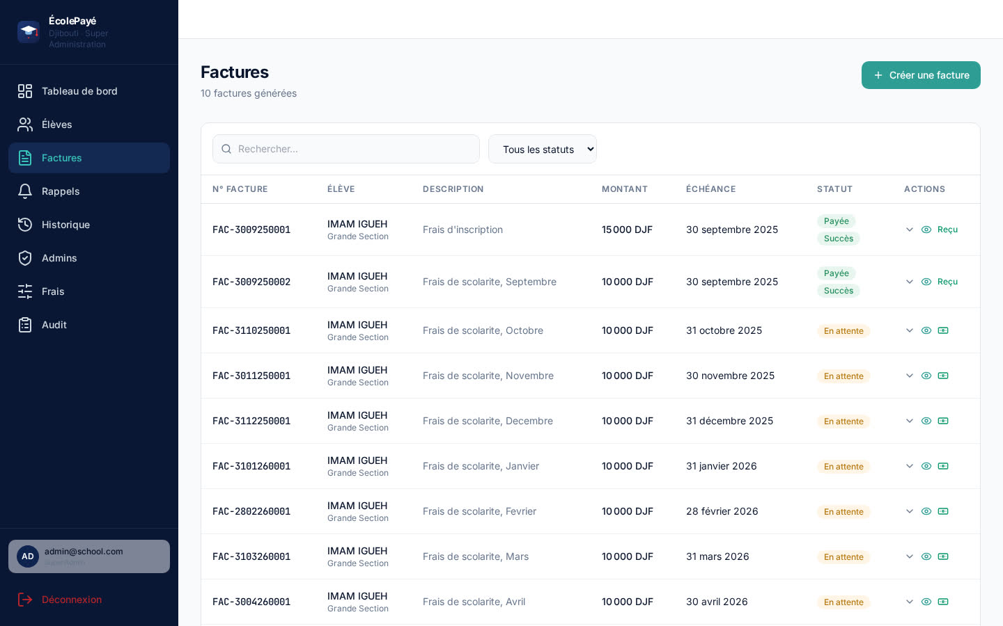Screen dimensions: 1003x626
Task: Go to the Élèves section icon
Action: pos(25,125)
